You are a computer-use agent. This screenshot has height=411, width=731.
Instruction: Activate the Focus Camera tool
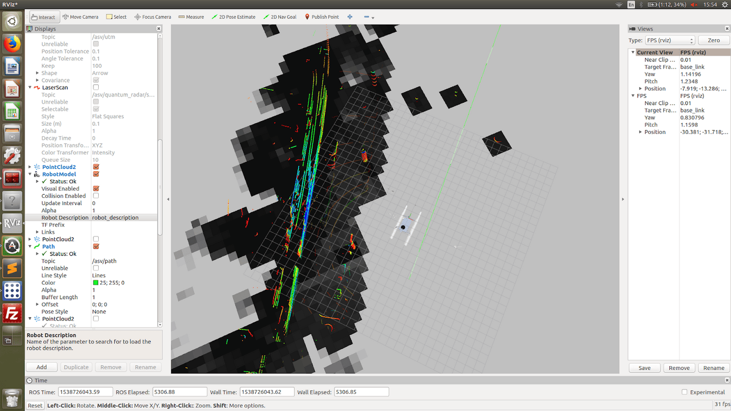point(152,17)
